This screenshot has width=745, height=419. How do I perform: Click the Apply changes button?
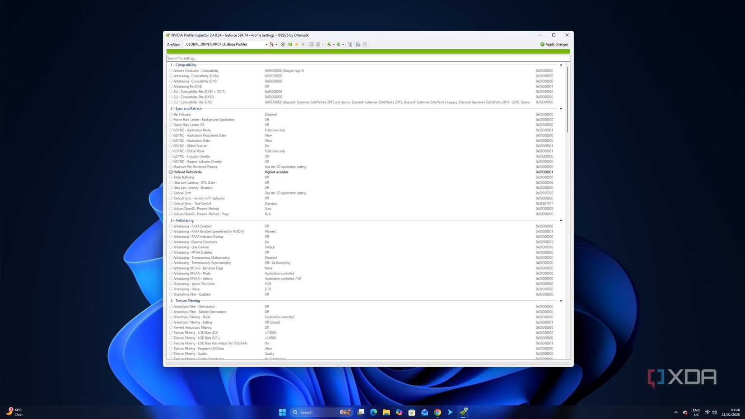tap(554, 44)
